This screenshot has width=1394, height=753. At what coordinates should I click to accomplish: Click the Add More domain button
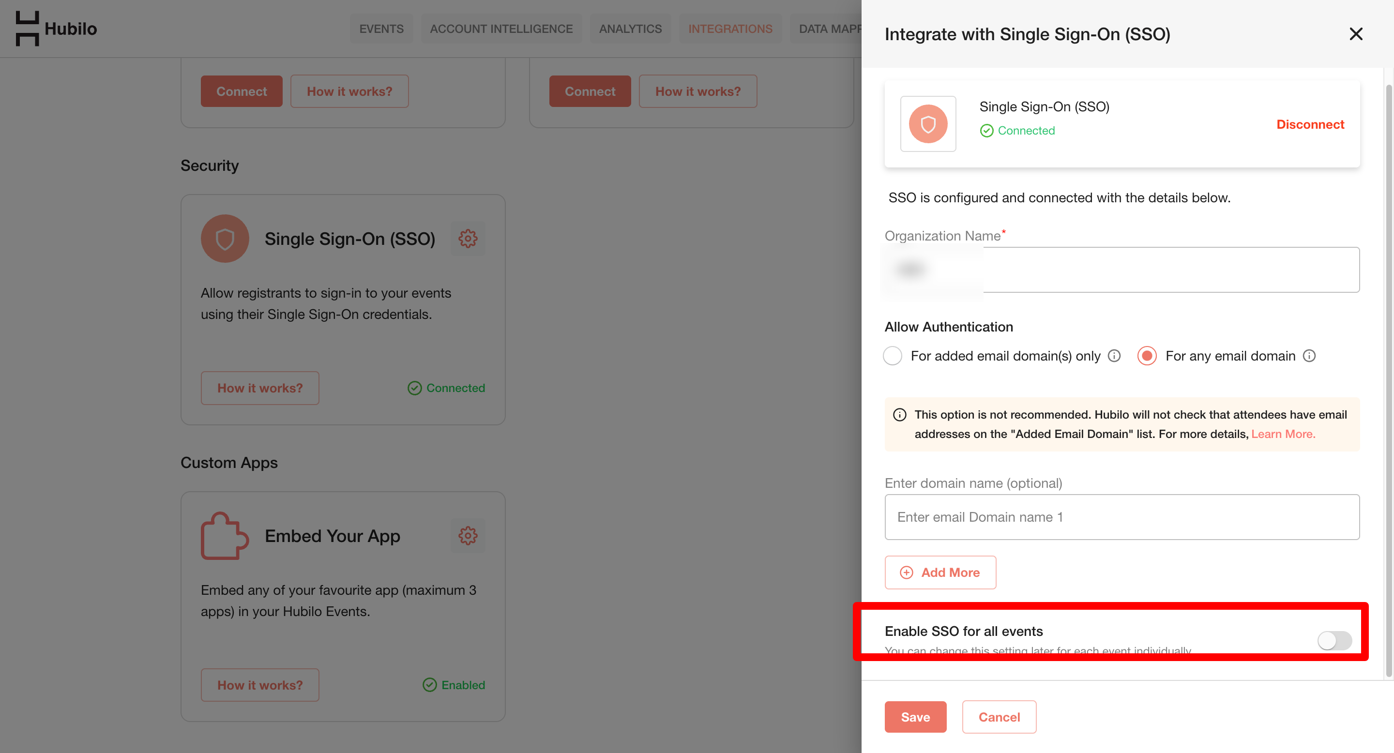coord(940,572)
